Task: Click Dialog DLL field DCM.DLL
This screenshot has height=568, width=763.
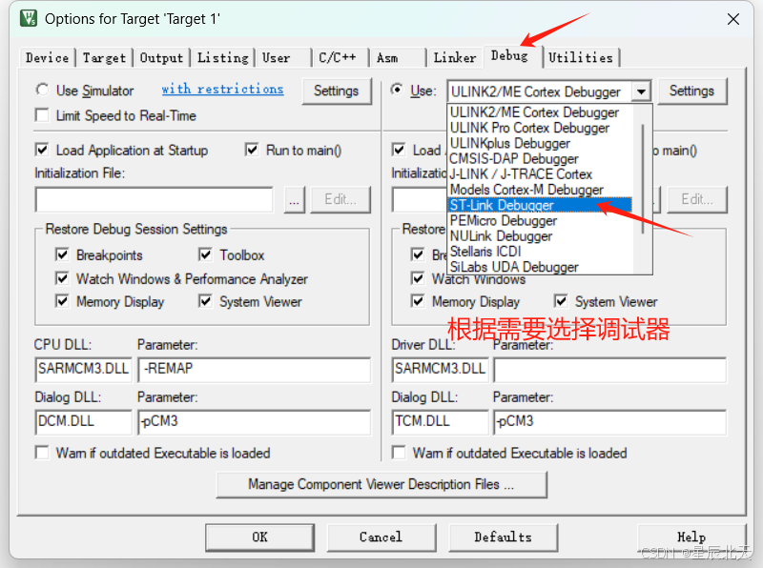Action: pos(84,421)
